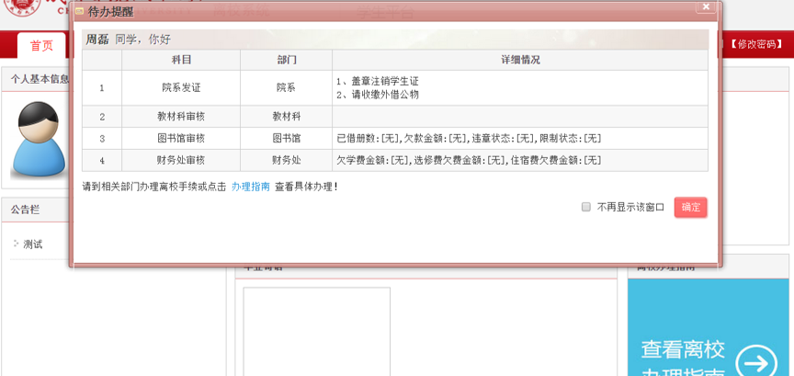Click the arrow circle icon on the blue banner
This screenshot has height=376, width=794.
[x=756, y=360]
